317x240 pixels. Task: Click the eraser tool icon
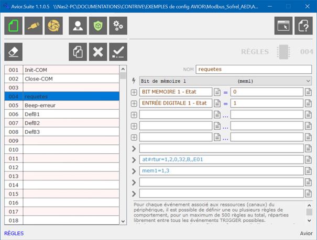tap(14, 52)
